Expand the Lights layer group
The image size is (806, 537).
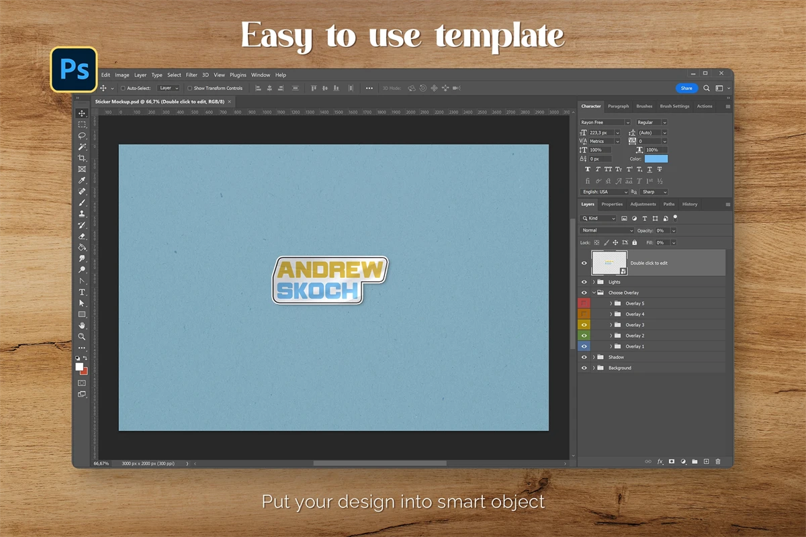[x=594, y=282]
